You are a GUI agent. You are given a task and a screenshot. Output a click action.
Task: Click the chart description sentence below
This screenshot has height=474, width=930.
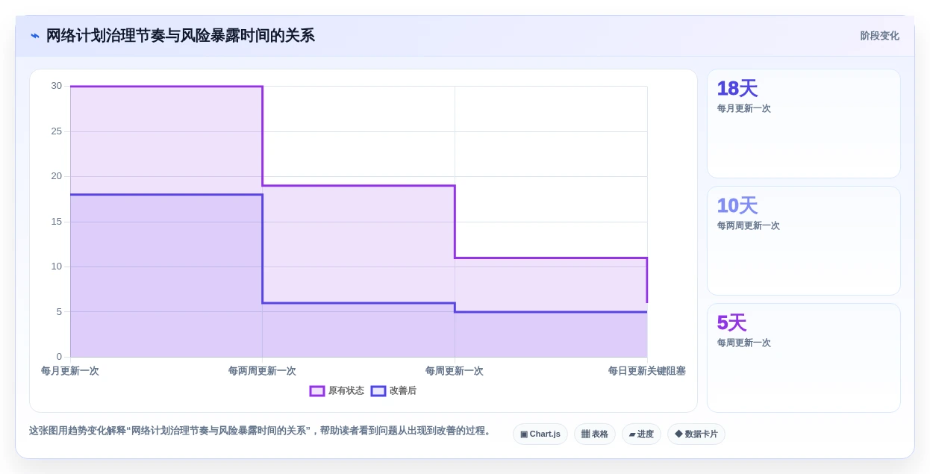(261, 431)
